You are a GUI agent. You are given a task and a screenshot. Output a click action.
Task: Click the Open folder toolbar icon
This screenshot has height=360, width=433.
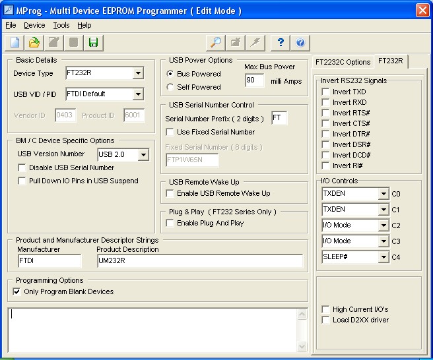click(x=34, y=43)
